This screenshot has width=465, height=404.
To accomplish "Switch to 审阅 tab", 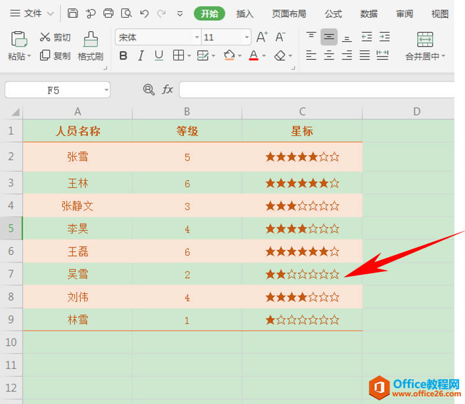I will click(404, 14).
